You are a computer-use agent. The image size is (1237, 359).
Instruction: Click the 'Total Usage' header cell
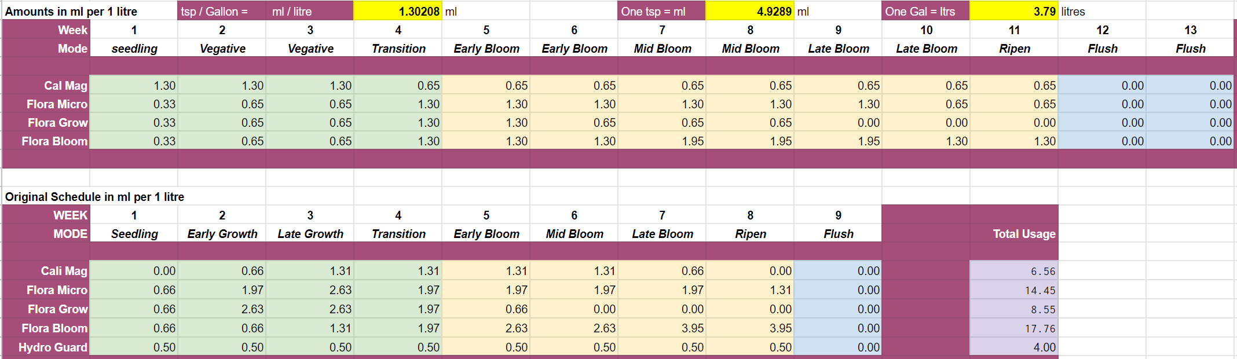pyautogui.click(x=1014, y=234)
